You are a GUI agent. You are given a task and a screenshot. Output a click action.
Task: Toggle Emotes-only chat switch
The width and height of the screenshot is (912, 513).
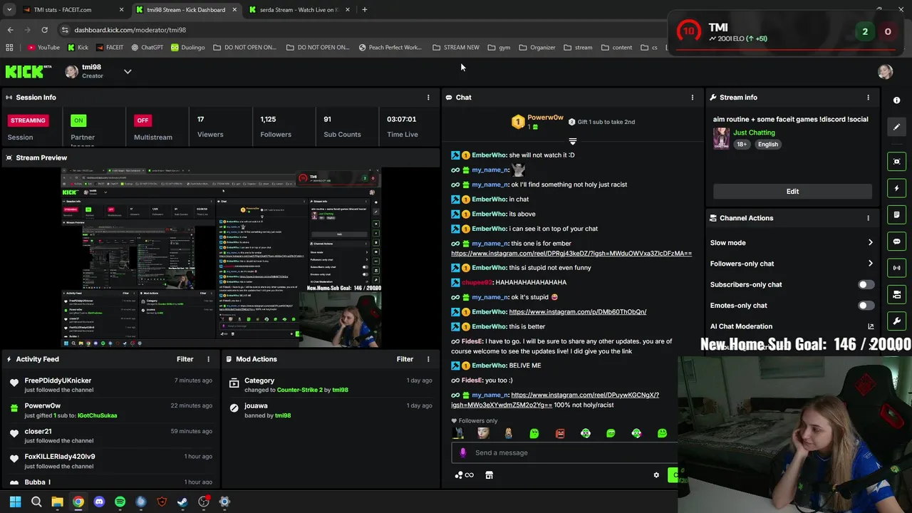point(865,306)
